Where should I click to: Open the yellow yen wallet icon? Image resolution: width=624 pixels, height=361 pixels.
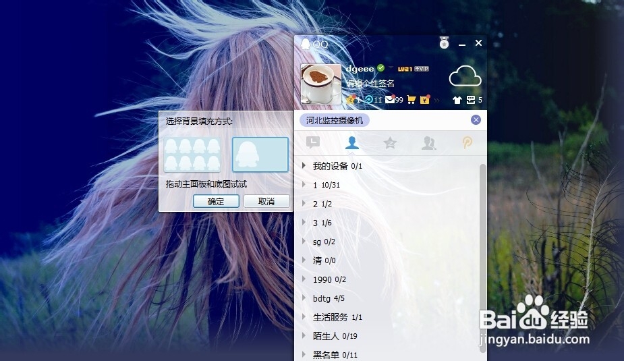coord(425,99)
